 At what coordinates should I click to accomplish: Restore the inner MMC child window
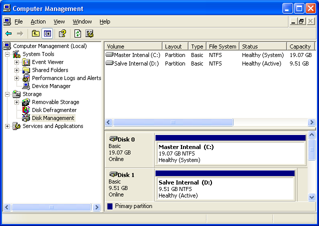pos(301,21)
